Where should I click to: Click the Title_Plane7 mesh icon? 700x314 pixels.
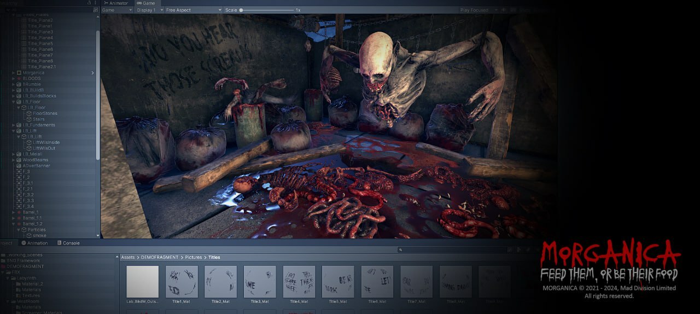tap(24, 55)
